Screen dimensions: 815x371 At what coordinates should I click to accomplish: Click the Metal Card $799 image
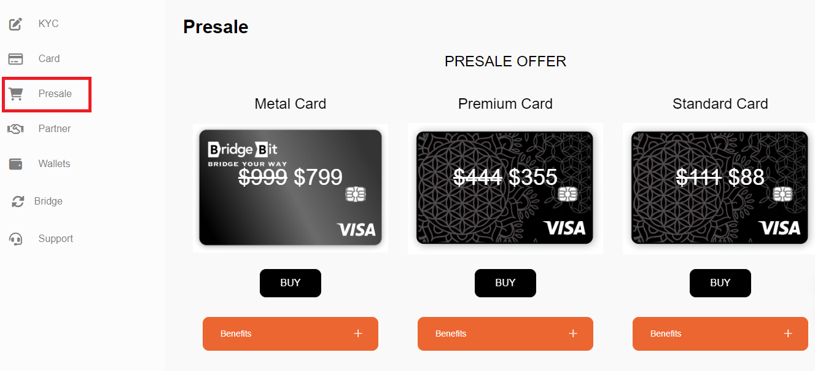click(290, 187)
